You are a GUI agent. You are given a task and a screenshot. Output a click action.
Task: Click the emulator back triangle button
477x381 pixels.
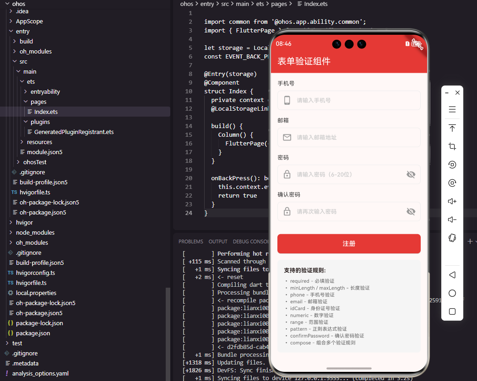[452, 275]
